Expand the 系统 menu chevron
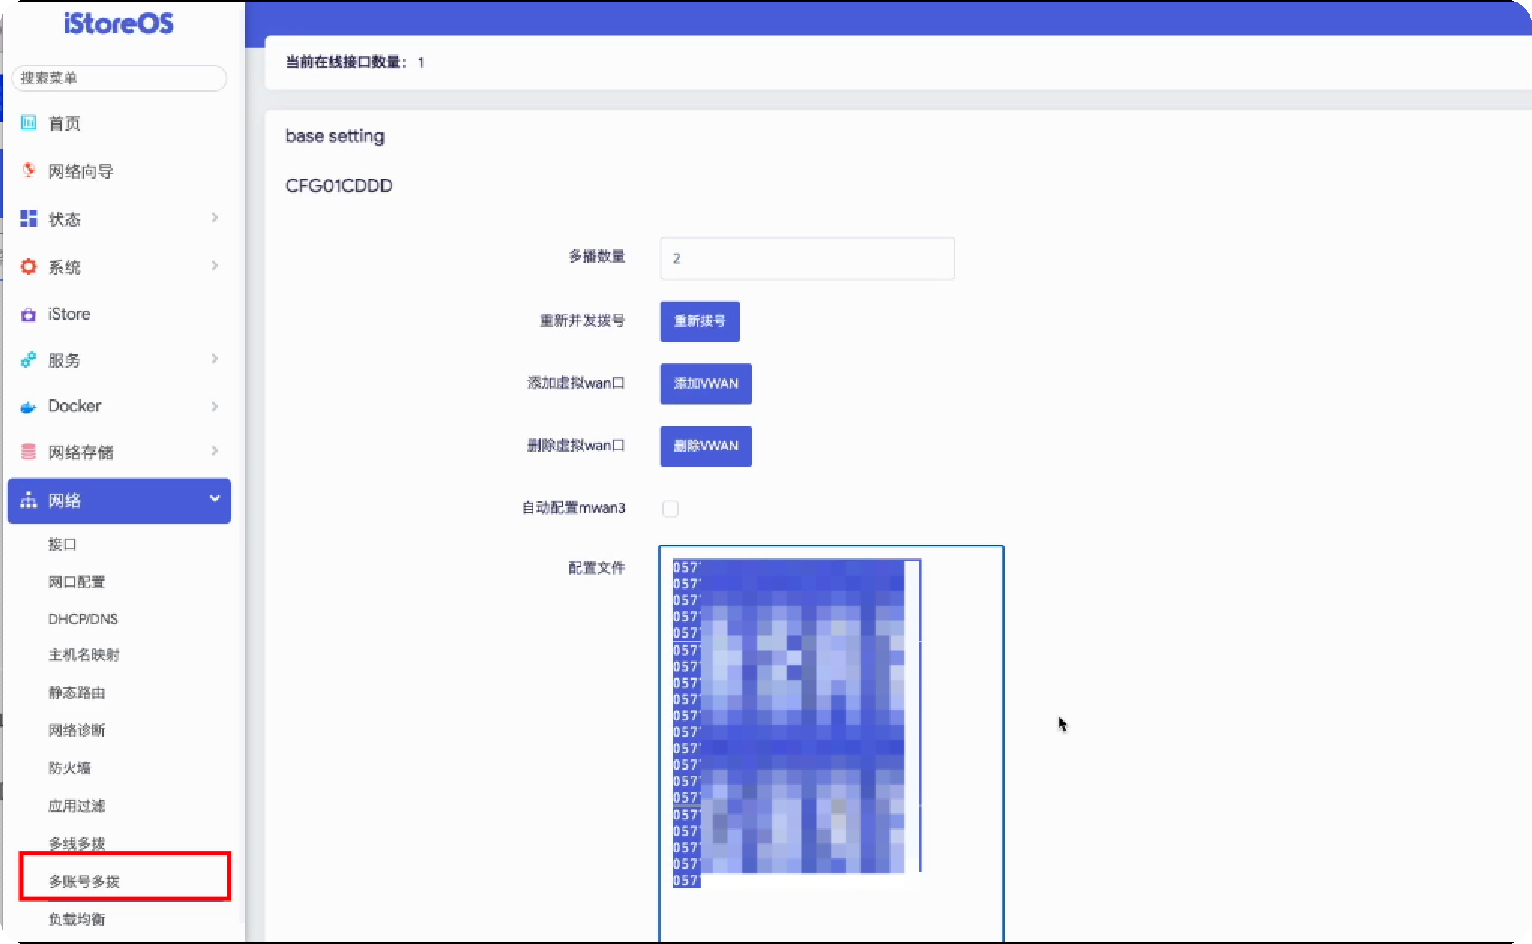This screenshot has width=1532, height=944. [x=215, y=266]
